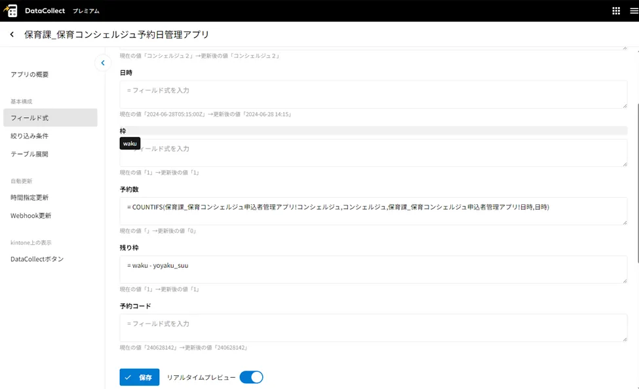Open the apps grid icon

pos(616,10)
